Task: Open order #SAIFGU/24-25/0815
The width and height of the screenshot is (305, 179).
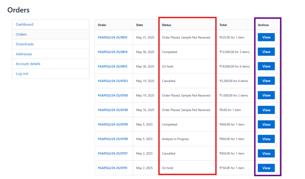Action: click(113, 37)
